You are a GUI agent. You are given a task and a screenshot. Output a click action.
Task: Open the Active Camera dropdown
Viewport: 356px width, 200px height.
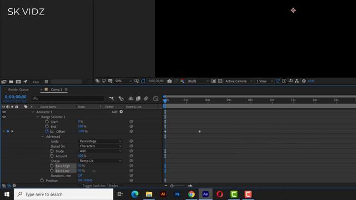(x=239, y=81)
